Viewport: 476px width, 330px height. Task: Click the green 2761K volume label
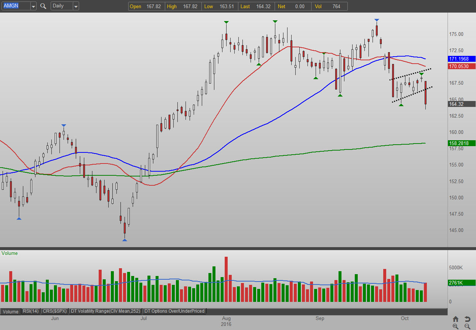(x=462, y=283)
